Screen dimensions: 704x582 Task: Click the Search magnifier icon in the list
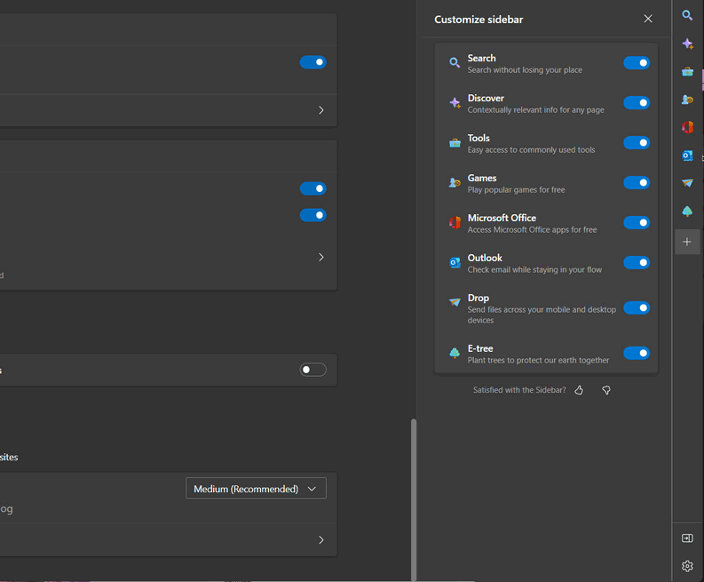455,62
